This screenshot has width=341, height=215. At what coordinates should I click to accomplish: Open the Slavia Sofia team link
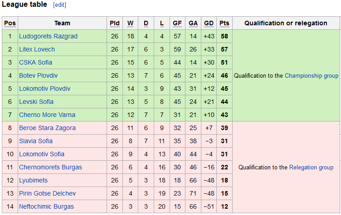36,141
